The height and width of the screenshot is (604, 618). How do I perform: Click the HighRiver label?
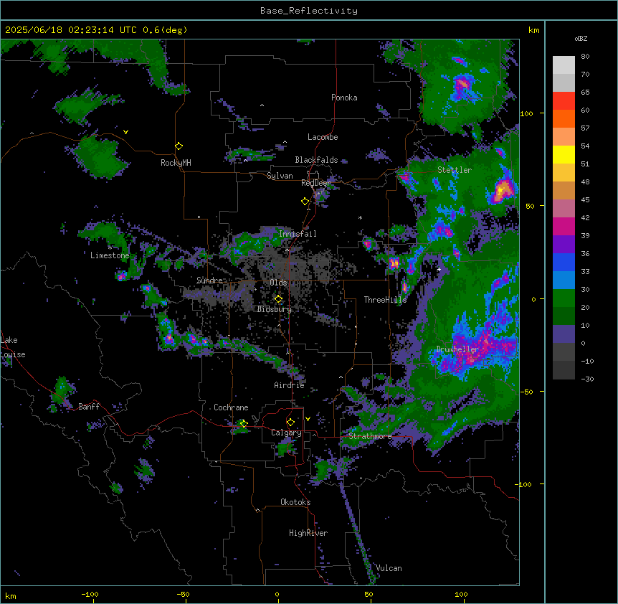(308, 533)
